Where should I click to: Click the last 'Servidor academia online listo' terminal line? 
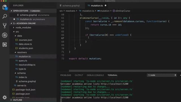[x=94, y=97]
